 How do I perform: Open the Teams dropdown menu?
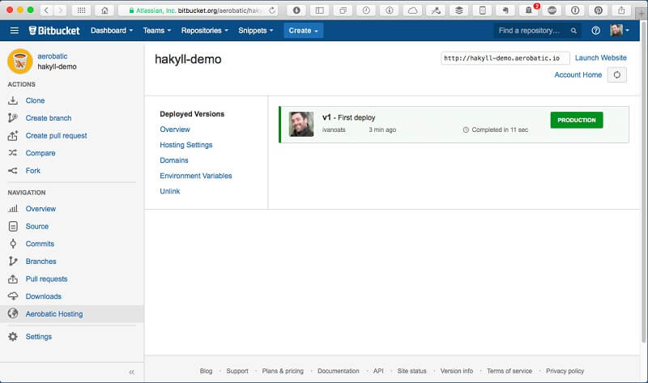pyautogui.click(x=156, y=31)
